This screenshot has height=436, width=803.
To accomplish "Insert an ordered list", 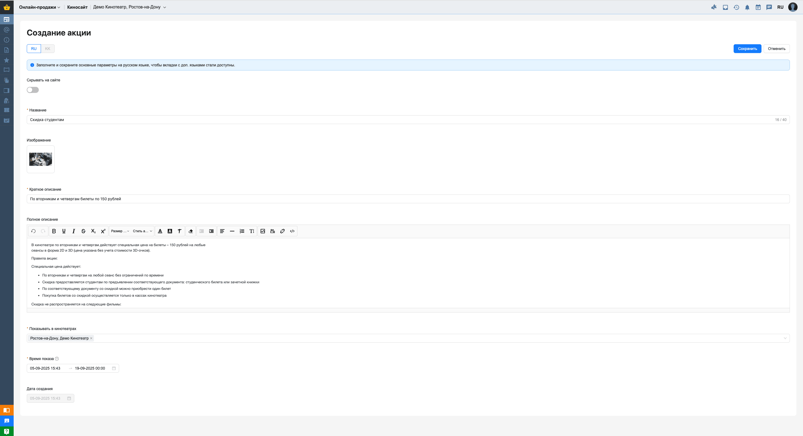I will click(242, 231).
